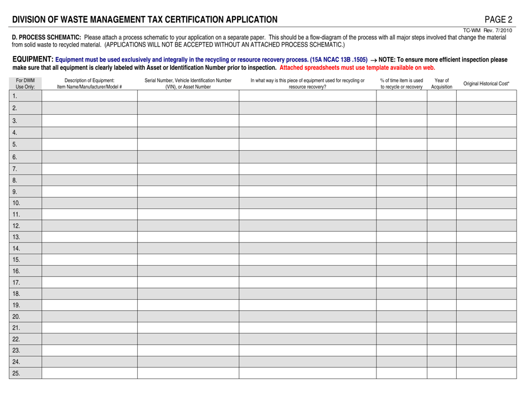
Task: Click the equipment usage field in row 3
Action: 308,120
